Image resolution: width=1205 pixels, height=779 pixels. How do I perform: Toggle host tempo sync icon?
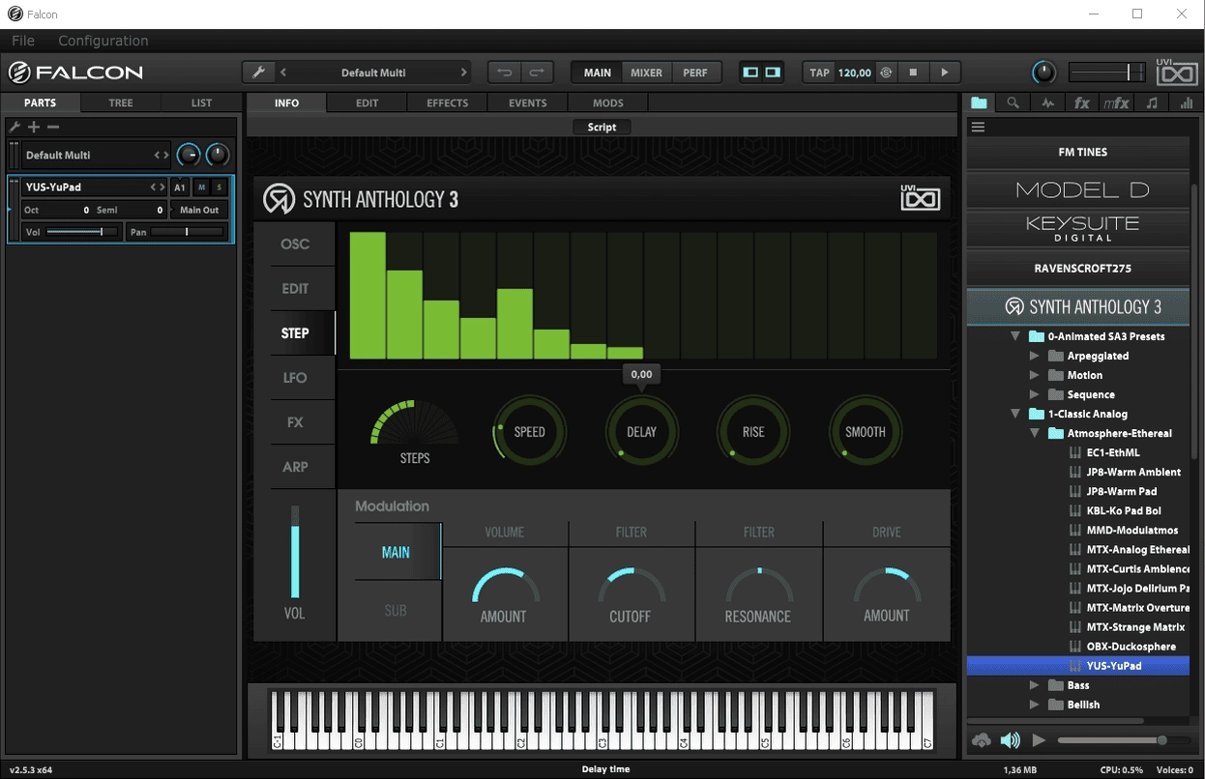[885, 72]
